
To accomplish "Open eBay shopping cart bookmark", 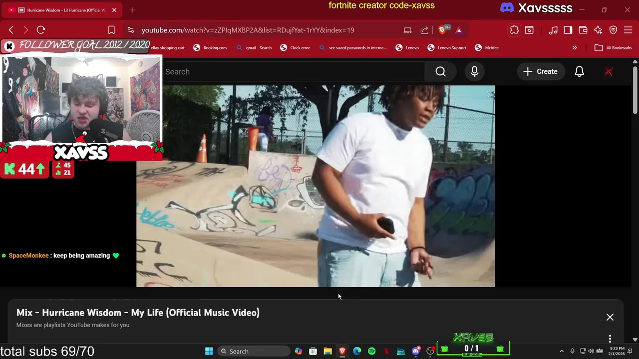I will [168, 48].
